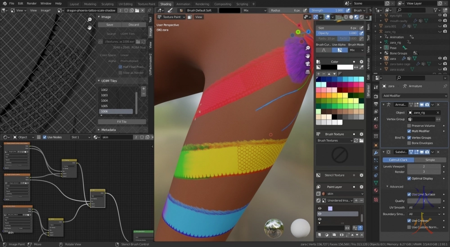This screenshot has width=450, height=247.
Task: Hide the zara object with eye icon
Action: [440, 58]
